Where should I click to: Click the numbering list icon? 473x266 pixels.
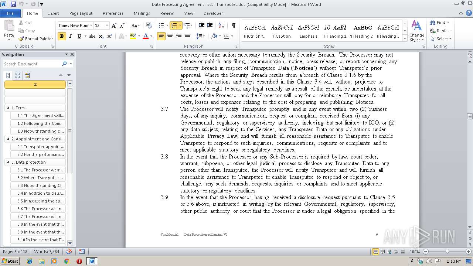click(174, 25)
